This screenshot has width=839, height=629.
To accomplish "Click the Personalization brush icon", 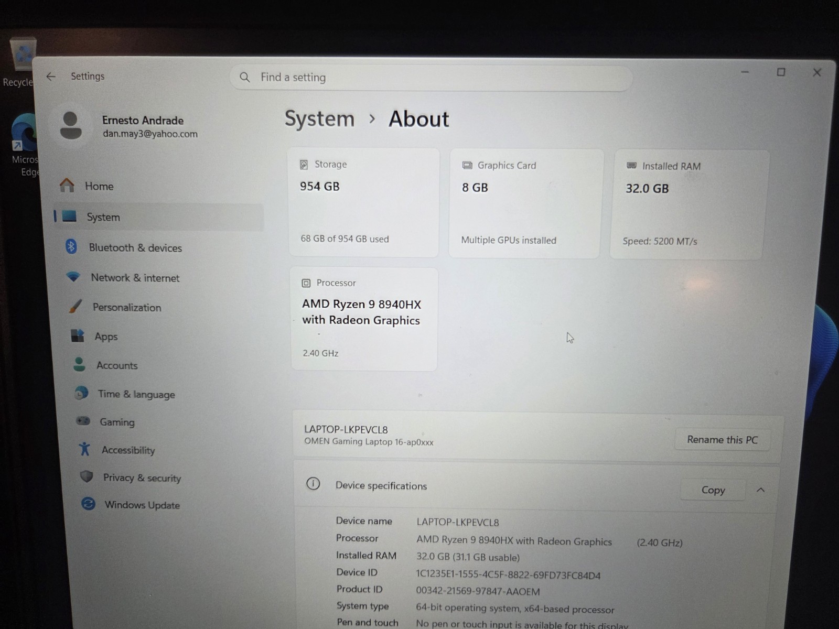I will pyautogui.click(x=76, y=306).
